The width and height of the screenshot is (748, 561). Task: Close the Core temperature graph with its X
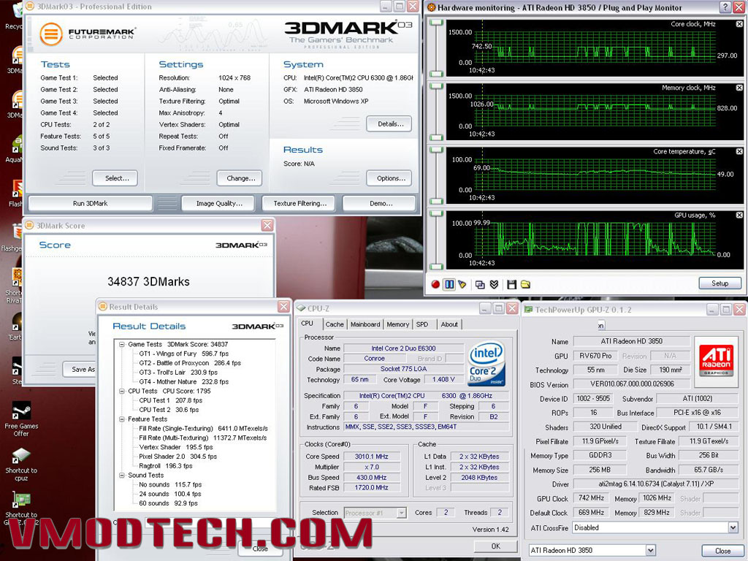coord(739,151)
